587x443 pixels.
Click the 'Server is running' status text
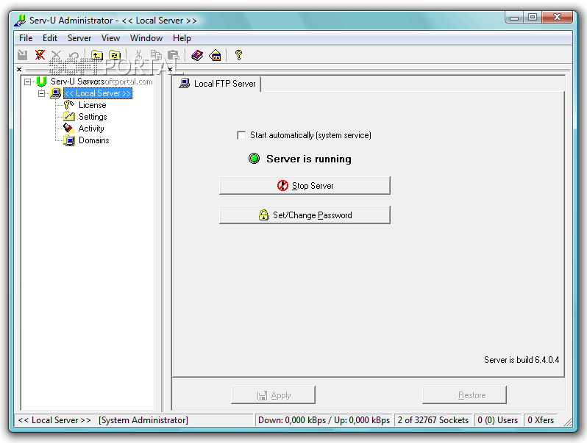coord(309,159)
